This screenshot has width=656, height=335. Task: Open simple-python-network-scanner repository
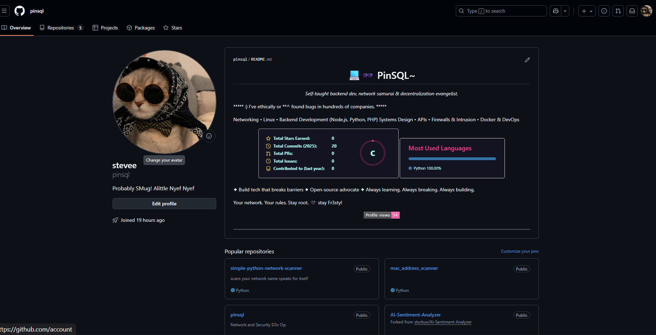pyautogui.click(x=266, y=268)
